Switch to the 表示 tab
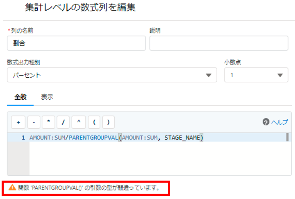Screen dimensions: 295x199 (x=47, y=97)
